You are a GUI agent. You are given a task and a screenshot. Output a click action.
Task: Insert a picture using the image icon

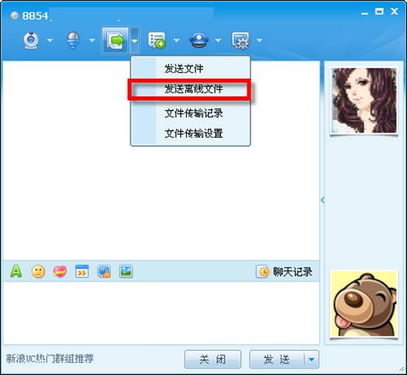(x=126, y=271)
